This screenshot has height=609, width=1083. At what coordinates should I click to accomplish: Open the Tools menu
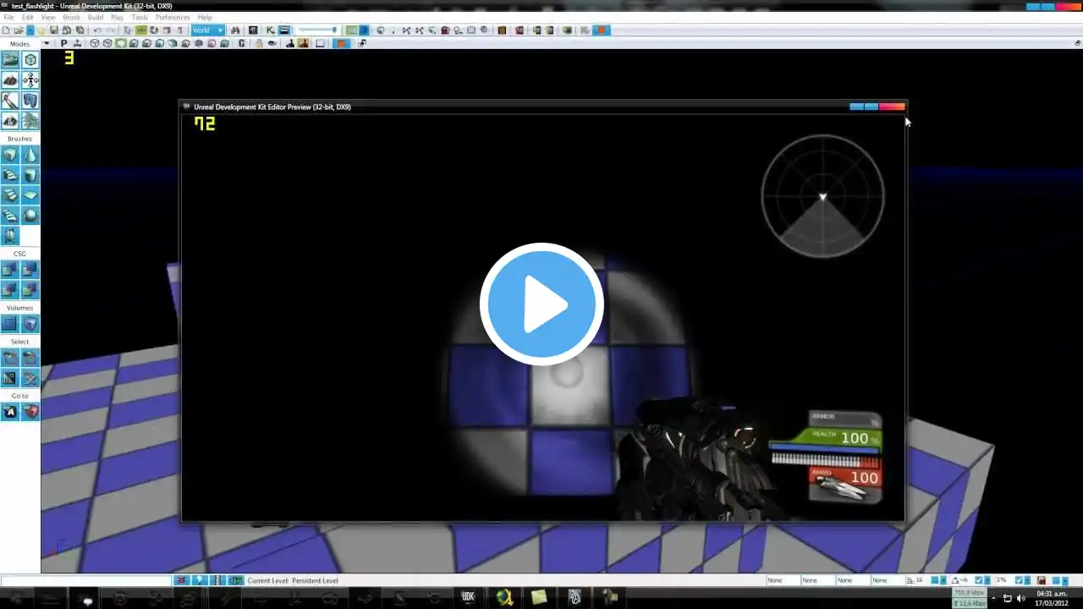click(140, 17)
